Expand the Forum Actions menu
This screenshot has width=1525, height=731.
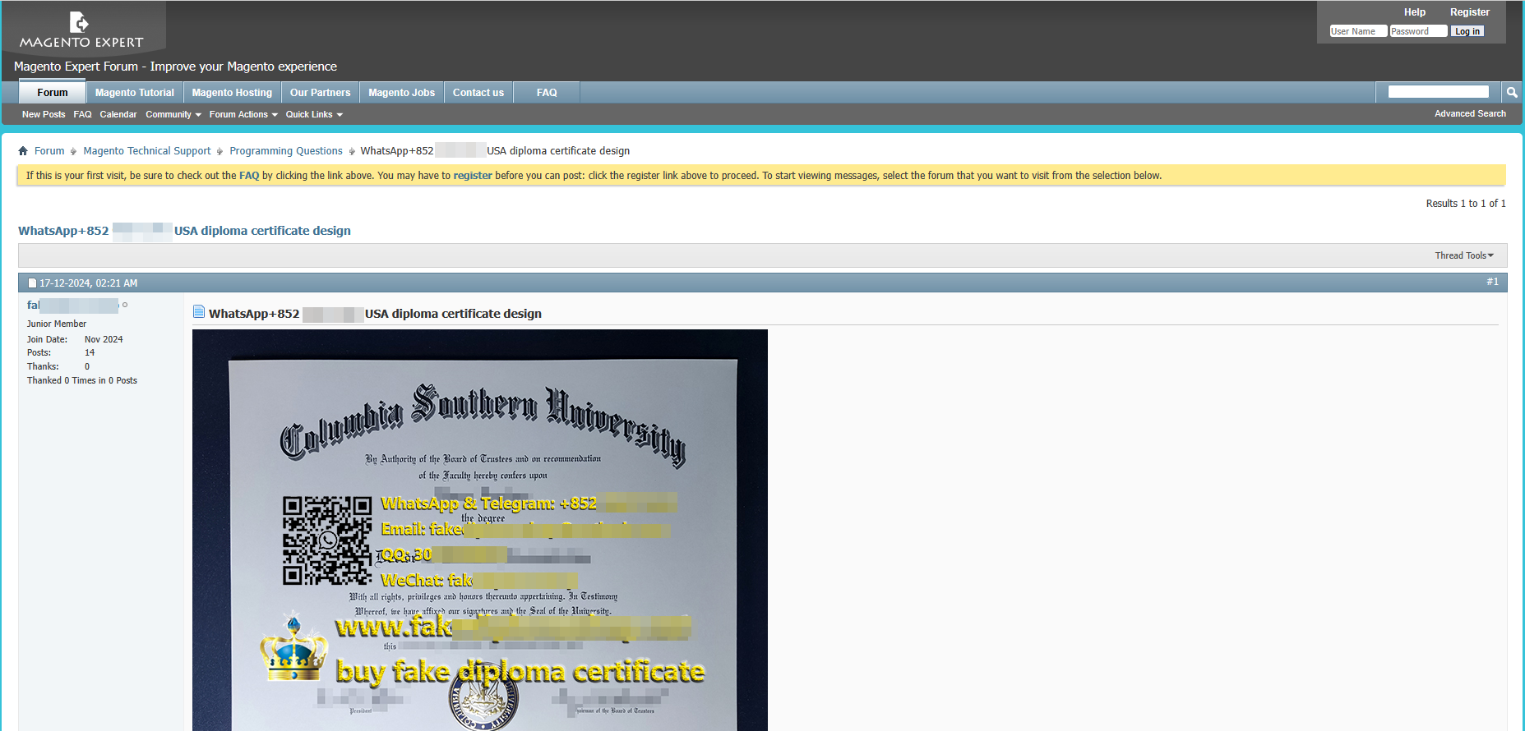[x=243, y=115]
